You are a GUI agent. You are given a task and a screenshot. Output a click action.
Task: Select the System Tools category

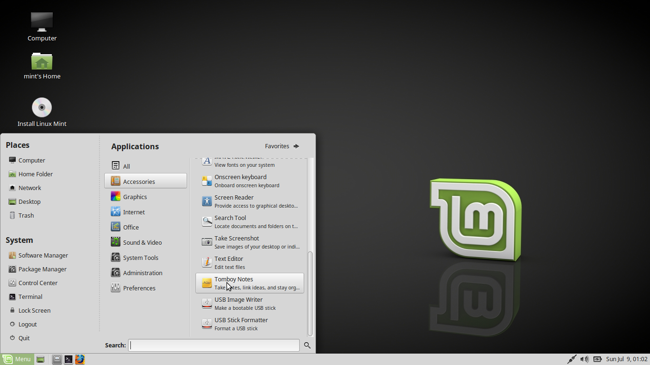tap(146, 257)
